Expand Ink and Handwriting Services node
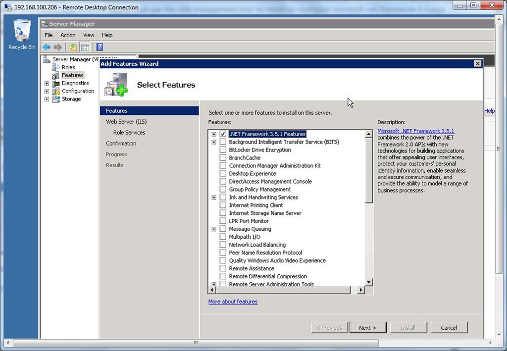This screenshot has width=507, height=351. point(214,198)
